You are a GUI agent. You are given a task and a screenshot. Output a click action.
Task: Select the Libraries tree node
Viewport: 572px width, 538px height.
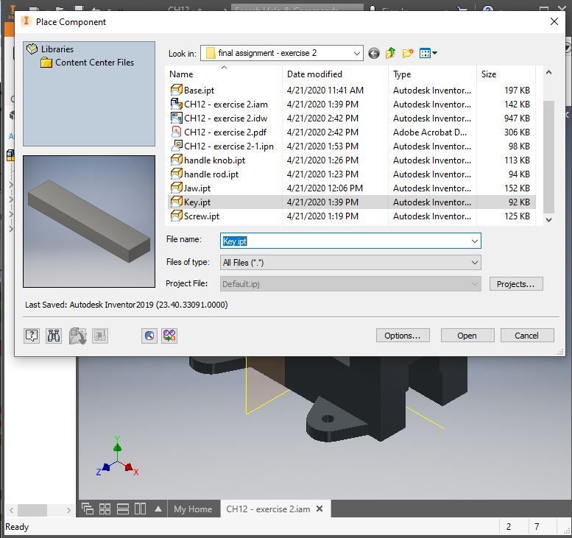(x=57, y=49)
